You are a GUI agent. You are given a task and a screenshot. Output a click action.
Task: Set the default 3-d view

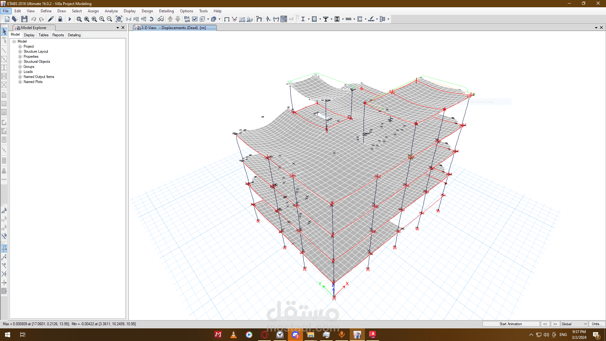click(x=128, y=19)
